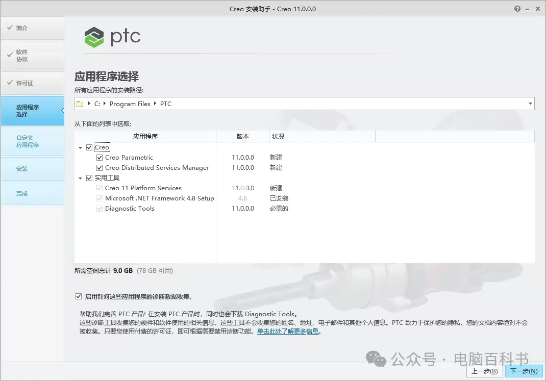Select Creo Distributed Services Manager label
The width and height of the screenshot is (546, 381).
pyautogui.click(x=157, y=168)
